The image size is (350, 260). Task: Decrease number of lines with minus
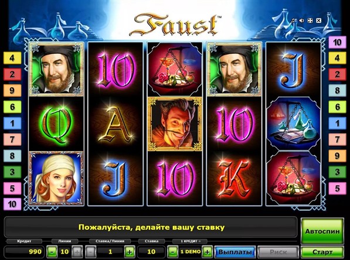pyautogui.click(x=52, y=252)
